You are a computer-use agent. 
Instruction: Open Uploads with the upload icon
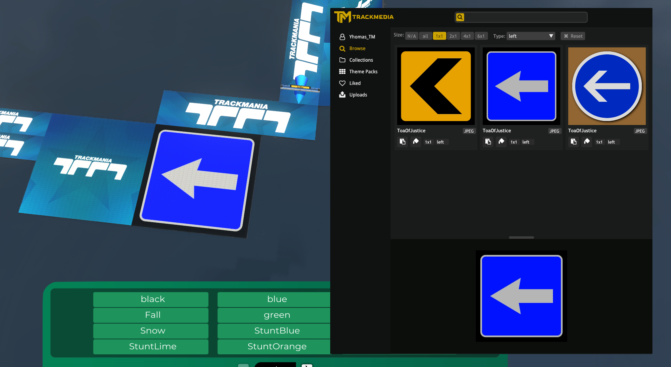pos(342,94)
